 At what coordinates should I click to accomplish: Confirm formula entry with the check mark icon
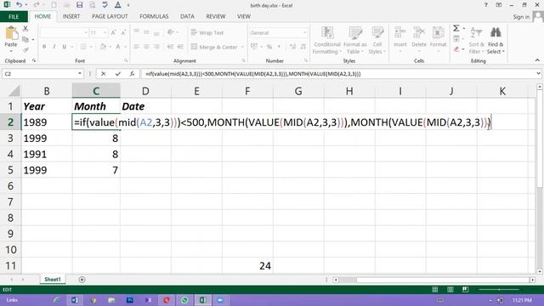click(x=117, y=74)
